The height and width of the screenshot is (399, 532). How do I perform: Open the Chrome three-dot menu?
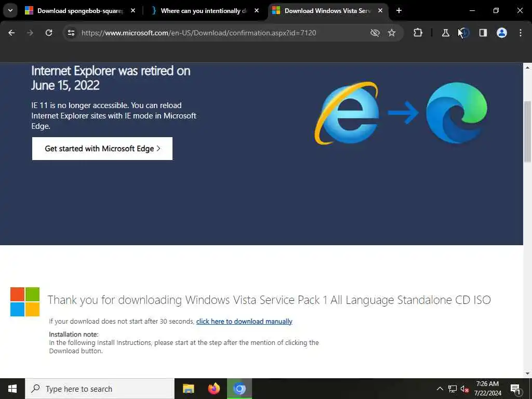pyautogui.click(x=521, y=33)
